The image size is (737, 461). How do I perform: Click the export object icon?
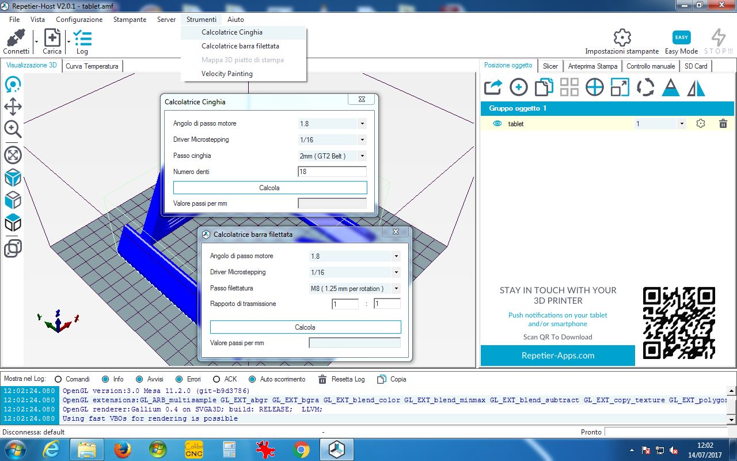coord(493,87)
